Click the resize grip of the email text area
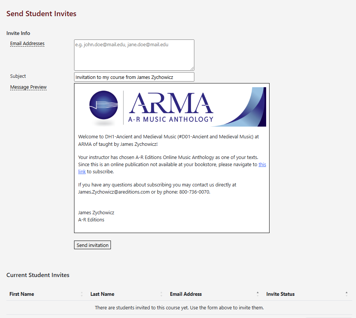Image resolution: width=356 pixels, height=318 pixels. coord(192,68)
